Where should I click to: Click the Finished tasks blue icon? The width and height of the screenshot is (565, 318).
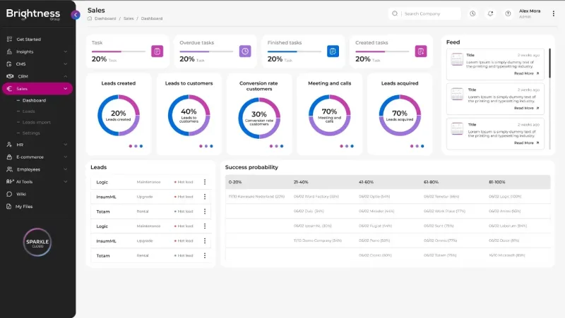pyautogui.click(x=333, y=51)
